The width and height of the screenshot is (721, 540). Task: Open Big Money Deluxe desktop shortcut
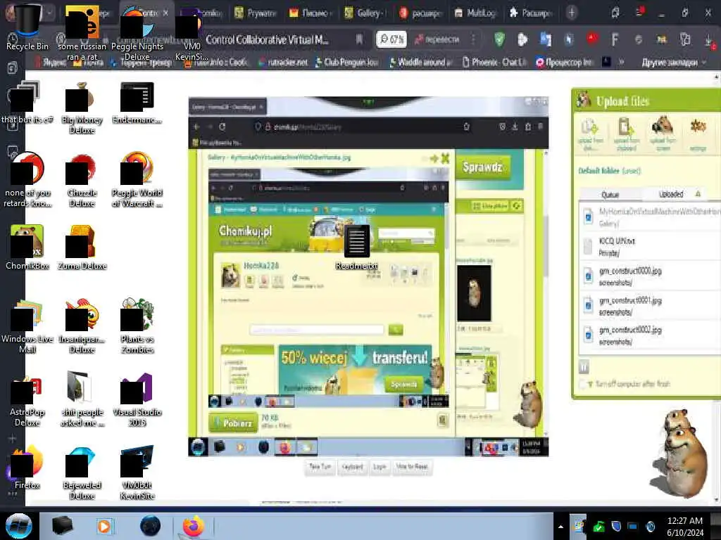82,108
